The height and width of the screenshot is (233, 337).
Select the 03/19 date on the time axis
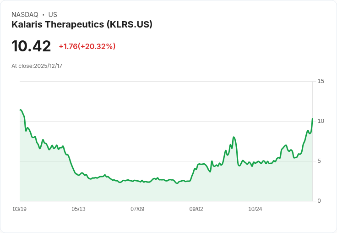click(x=20, y=209)
